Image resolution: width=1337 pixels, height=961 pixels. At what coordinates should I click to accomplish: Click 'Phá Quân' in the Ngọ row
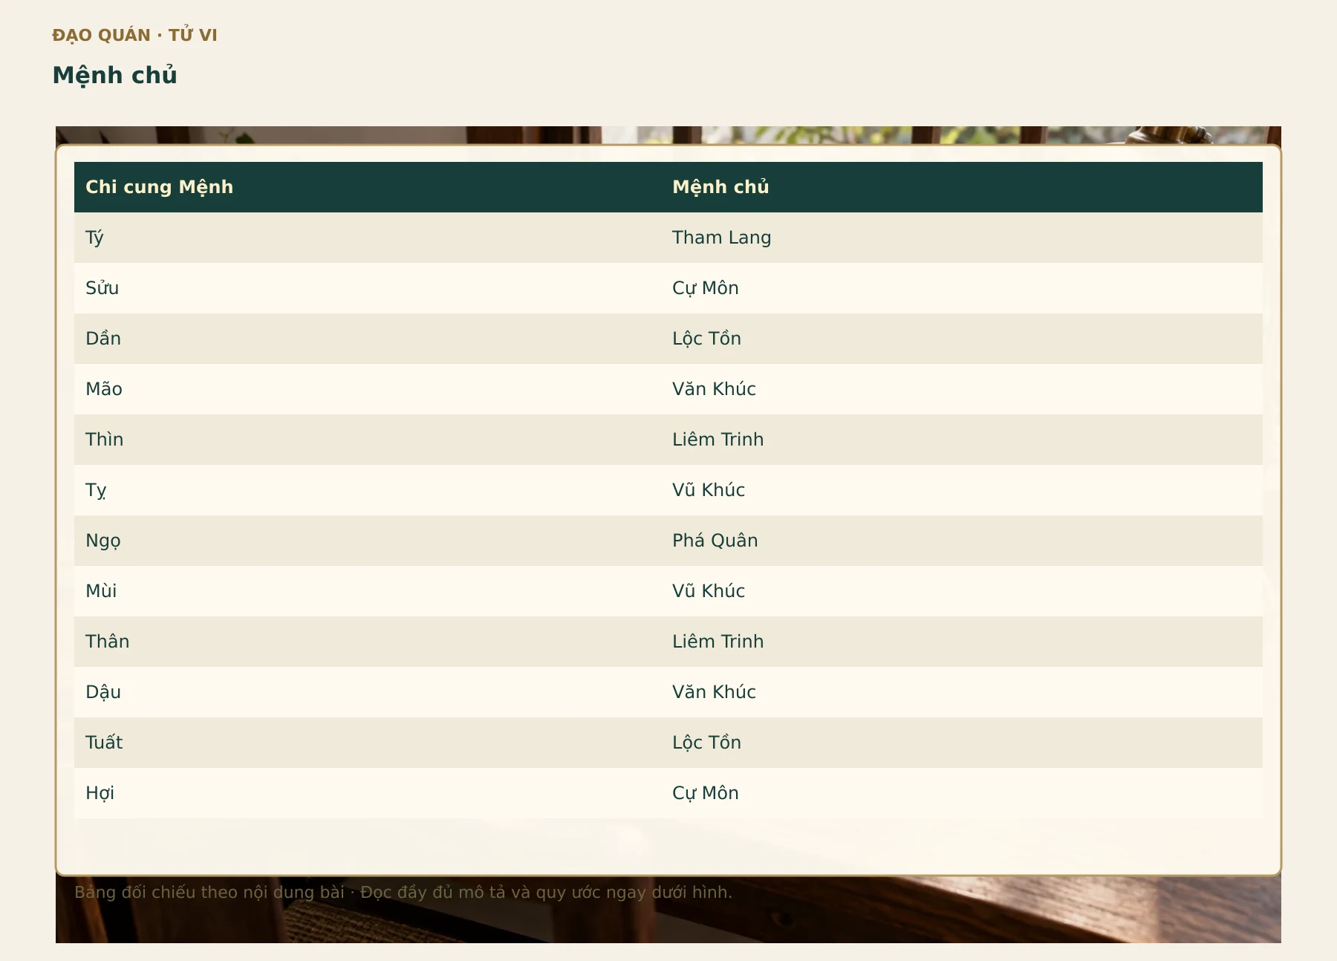715,541
